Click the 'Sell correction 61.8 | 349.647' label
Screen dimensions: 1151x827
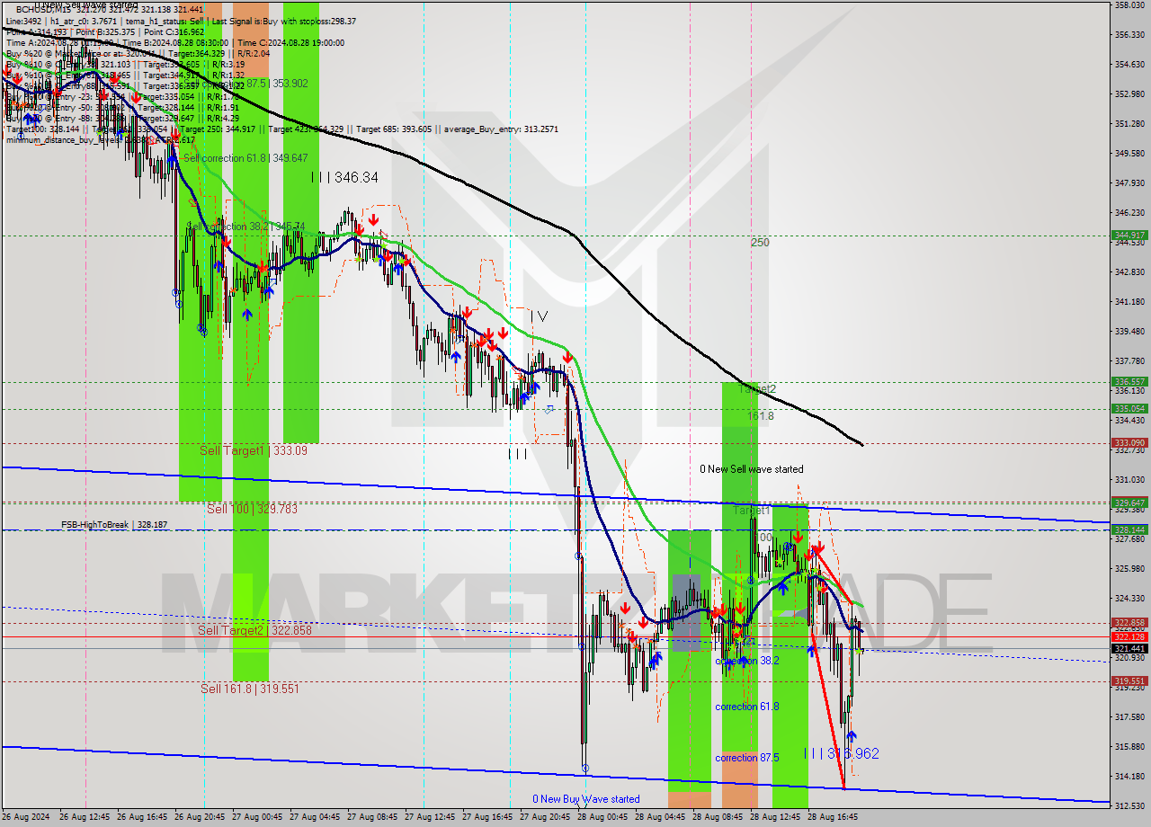245,158
